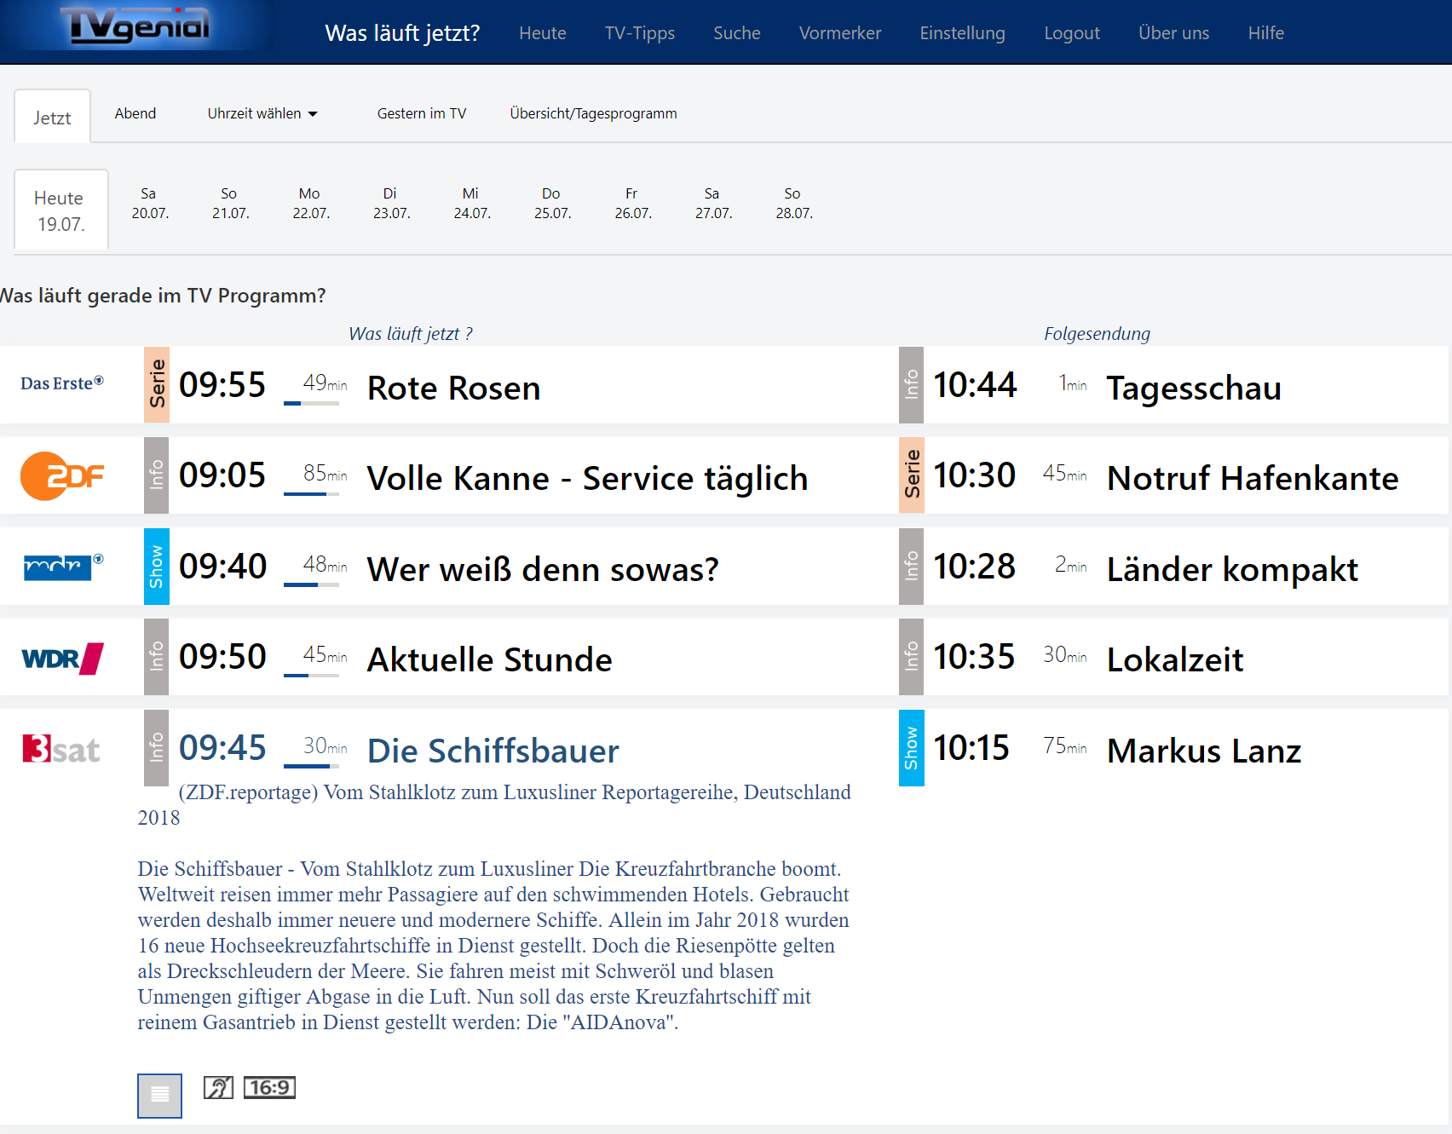Click the 10:15 Markus Lanz start time

pyautogui.click(x=971, y=748)
